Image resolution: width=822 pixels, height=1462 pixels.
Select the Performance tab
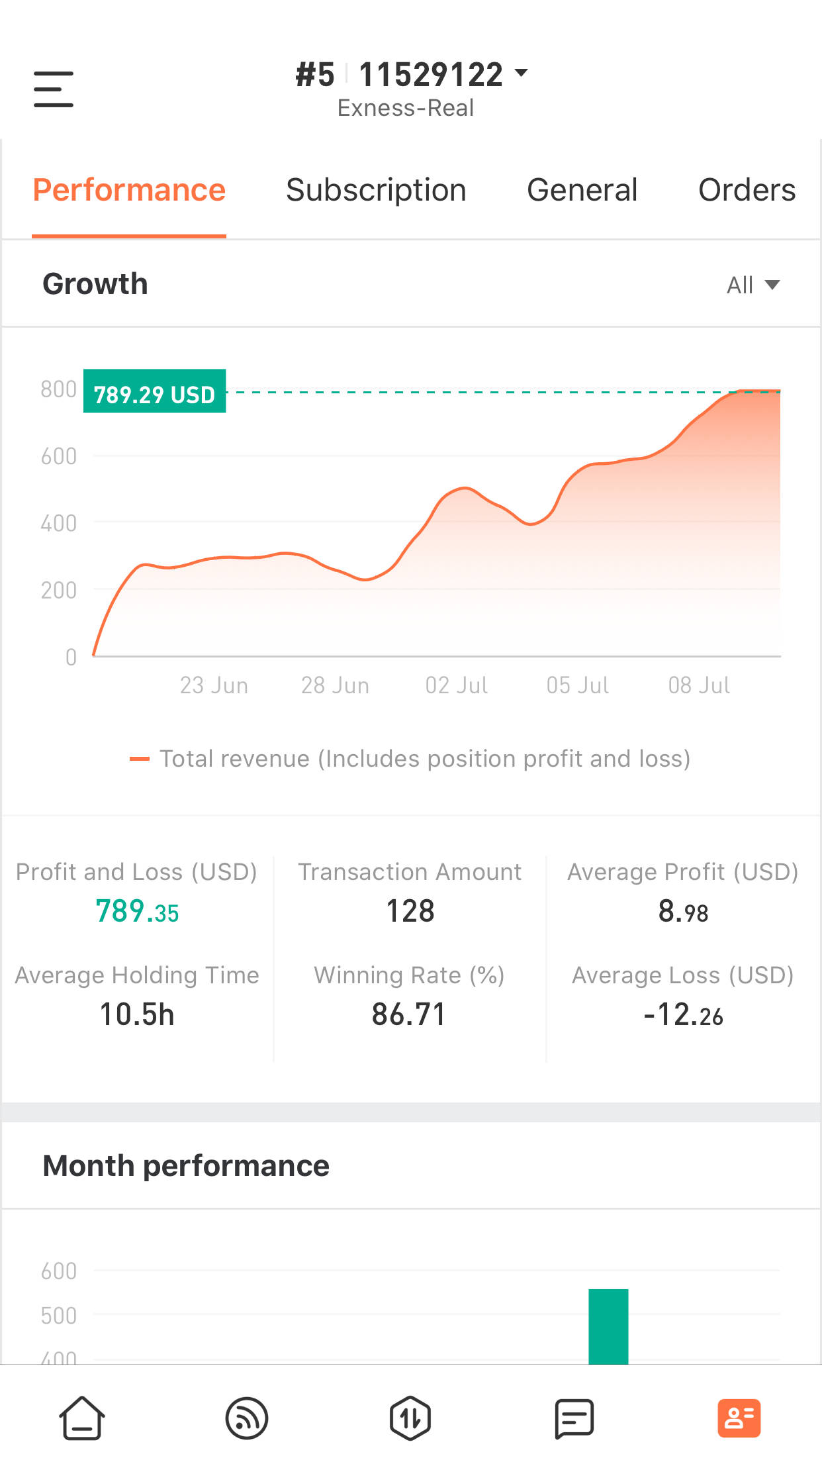129,191
